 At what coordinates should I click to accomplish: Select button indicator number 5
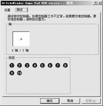[42, 65]
